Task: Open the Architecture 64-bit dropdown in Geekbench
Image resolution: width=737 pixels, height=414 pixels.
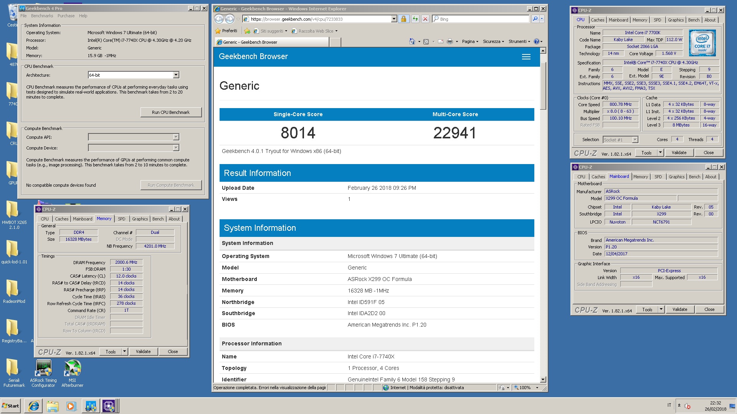Action: [176, 75]
